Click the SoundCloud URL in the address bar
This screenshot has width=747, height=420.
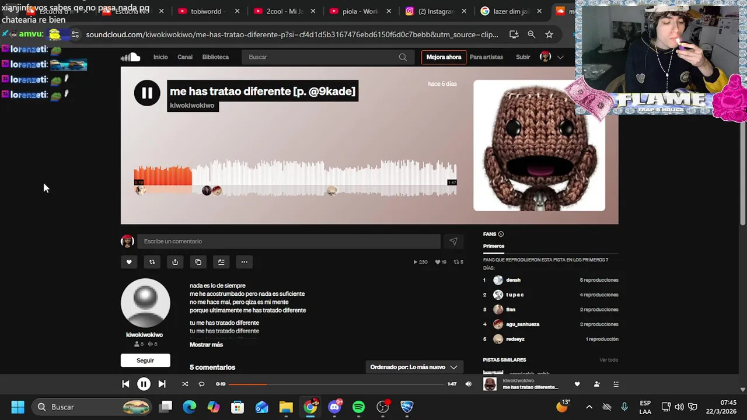292,34
